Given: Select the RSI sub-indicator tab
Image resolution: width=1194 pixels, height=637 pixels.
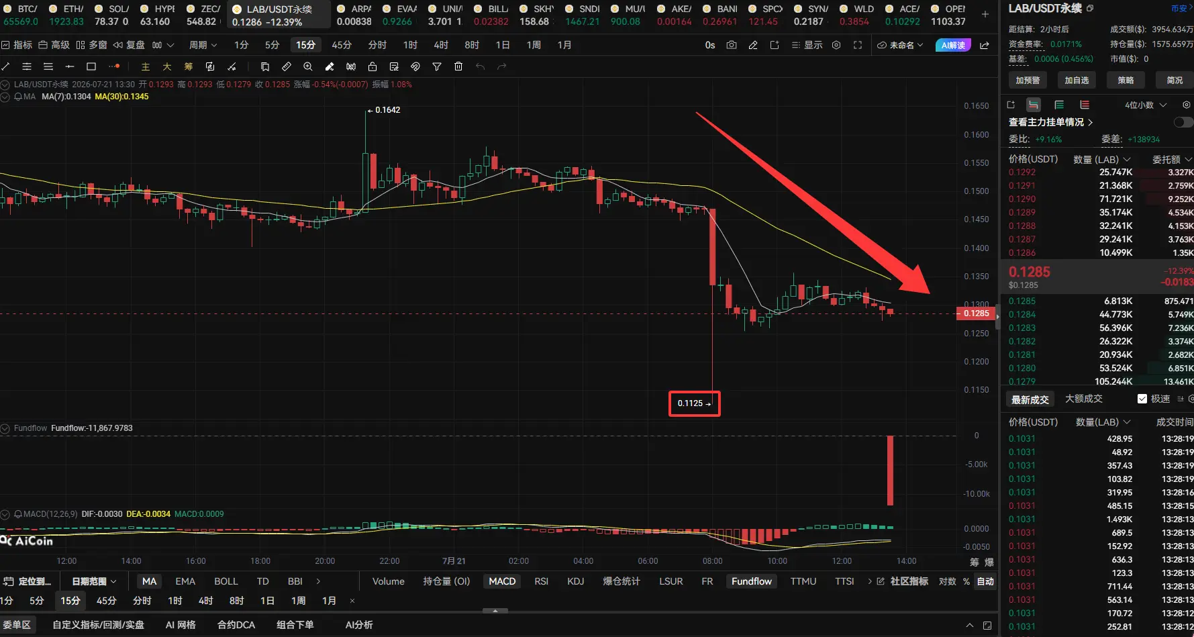Looking at the screenshot, I should [x=541, y=581].
